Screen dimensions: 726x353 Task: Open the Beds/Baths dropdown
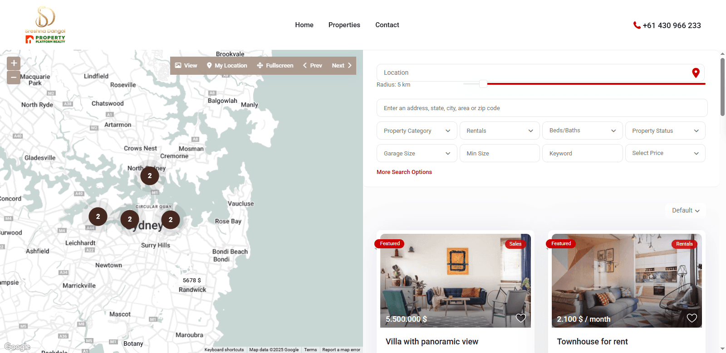pyautogui.click(x=582, y=131)
